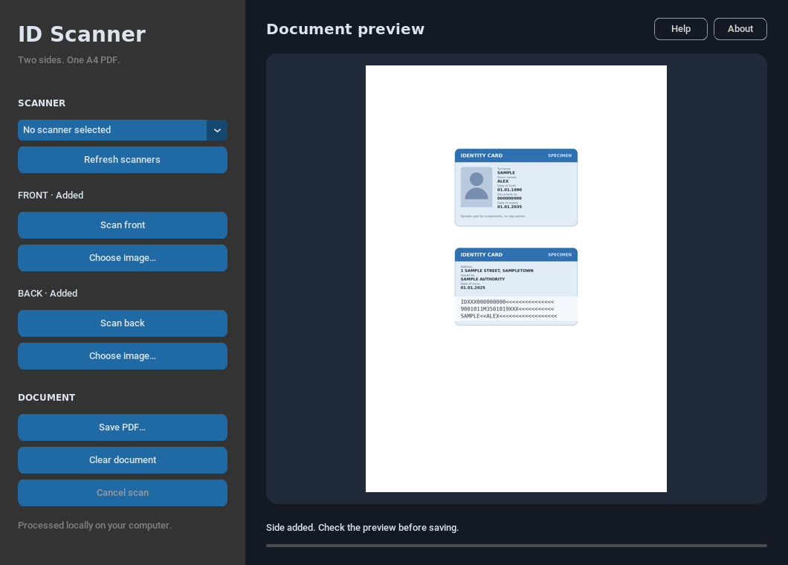Click the portrait photo on the front card
Image resolution: width=788 pixels, height=565 pixels.
pyautogui.click(x=477, y=187)
